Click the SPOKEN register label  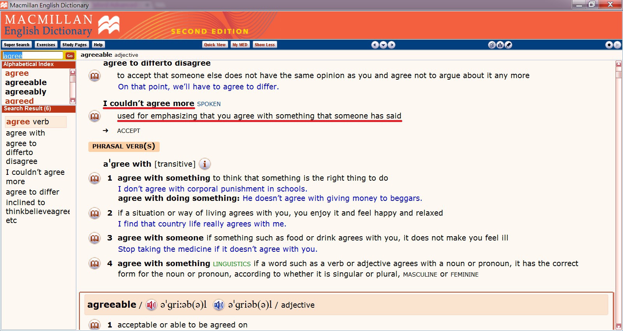209,104
